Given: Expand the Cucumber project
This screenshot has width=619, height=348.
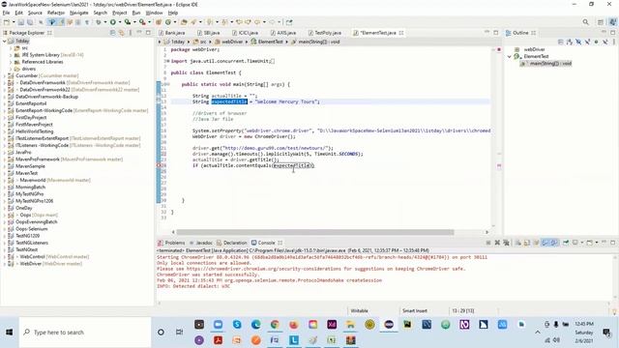Looking at the screenshot, I should click(4, 75).
